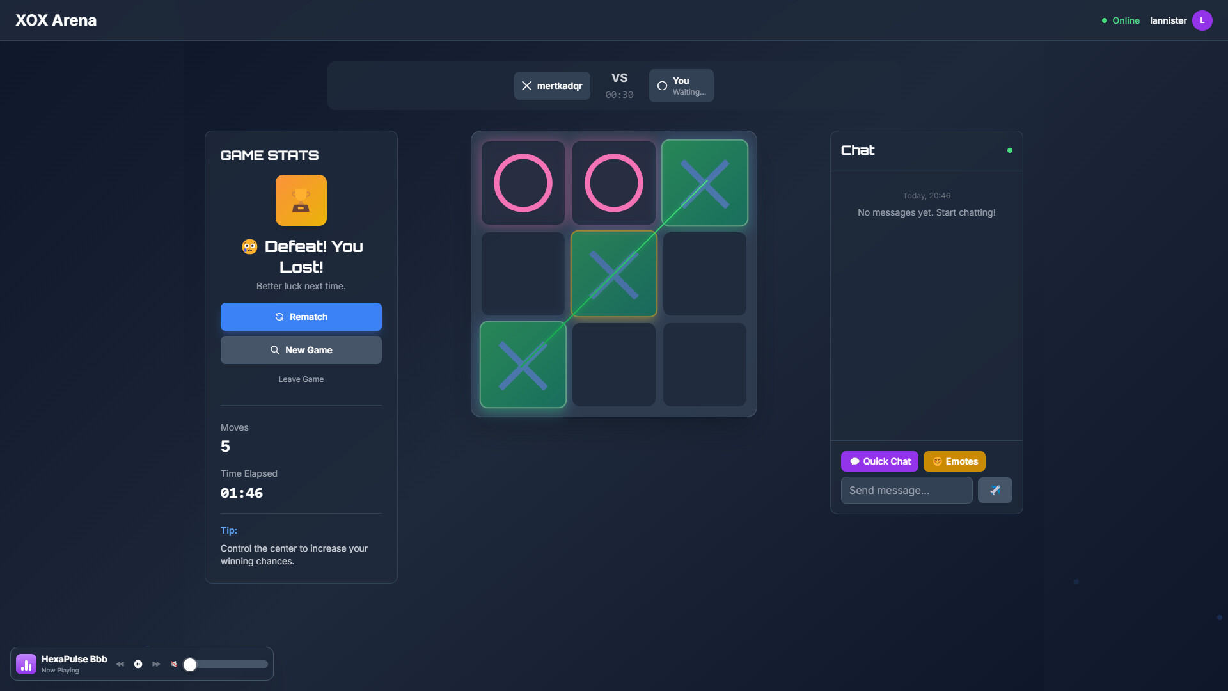
Task: Click the HexaPulse album art thumbnail
Action: [x=26, y=664]
